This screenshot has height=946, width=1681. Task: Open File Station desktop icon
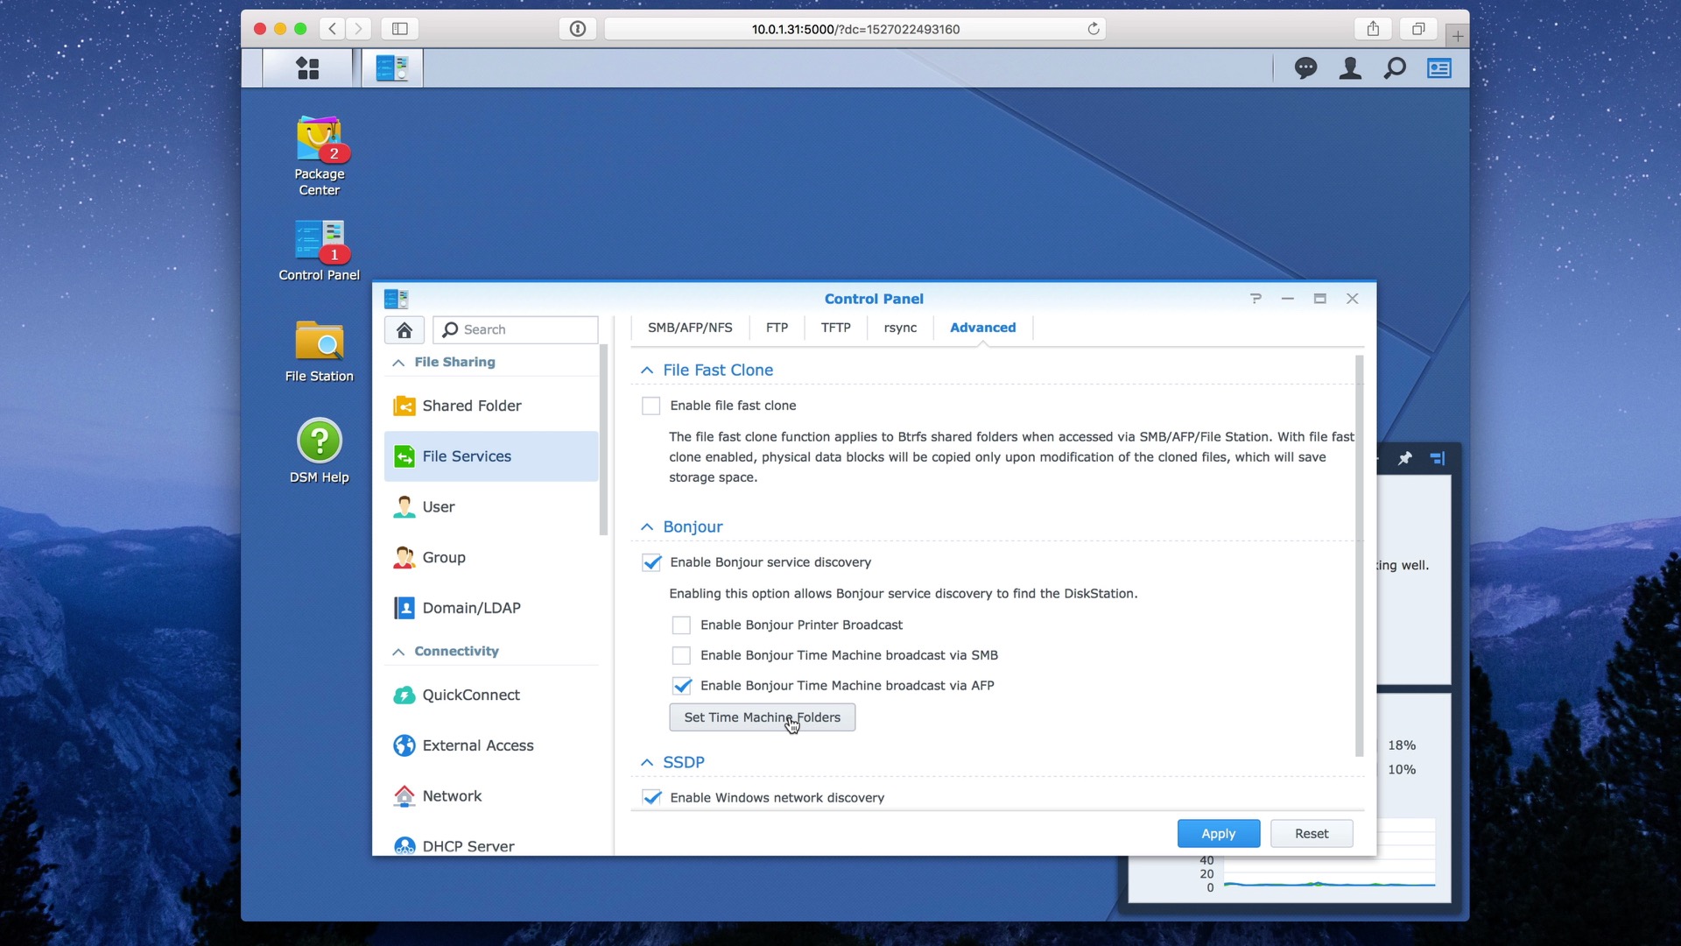[319, 342]
